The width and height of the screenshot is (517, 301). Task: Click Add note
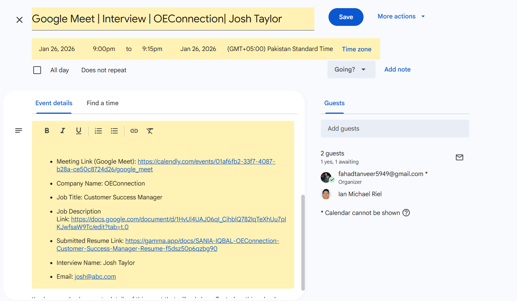tap(397, 69)
